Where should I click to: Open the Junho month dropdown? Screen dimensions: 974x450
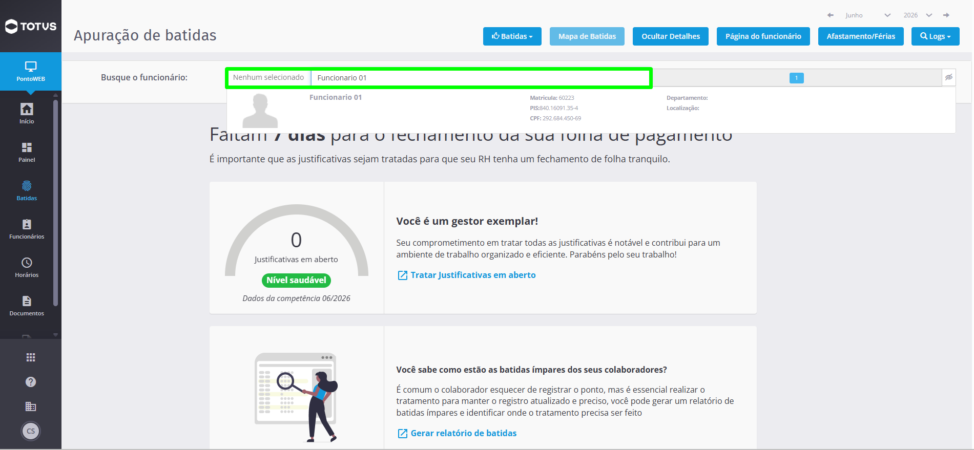point(867,15)
